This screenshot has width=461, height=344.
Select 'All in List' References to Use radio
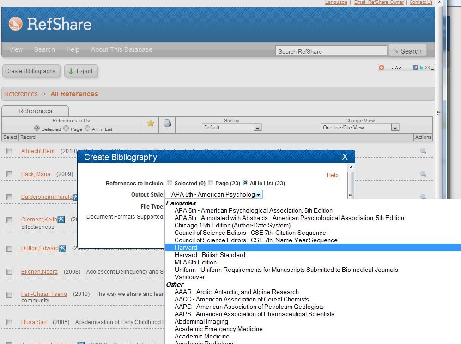tap(87, 128)
